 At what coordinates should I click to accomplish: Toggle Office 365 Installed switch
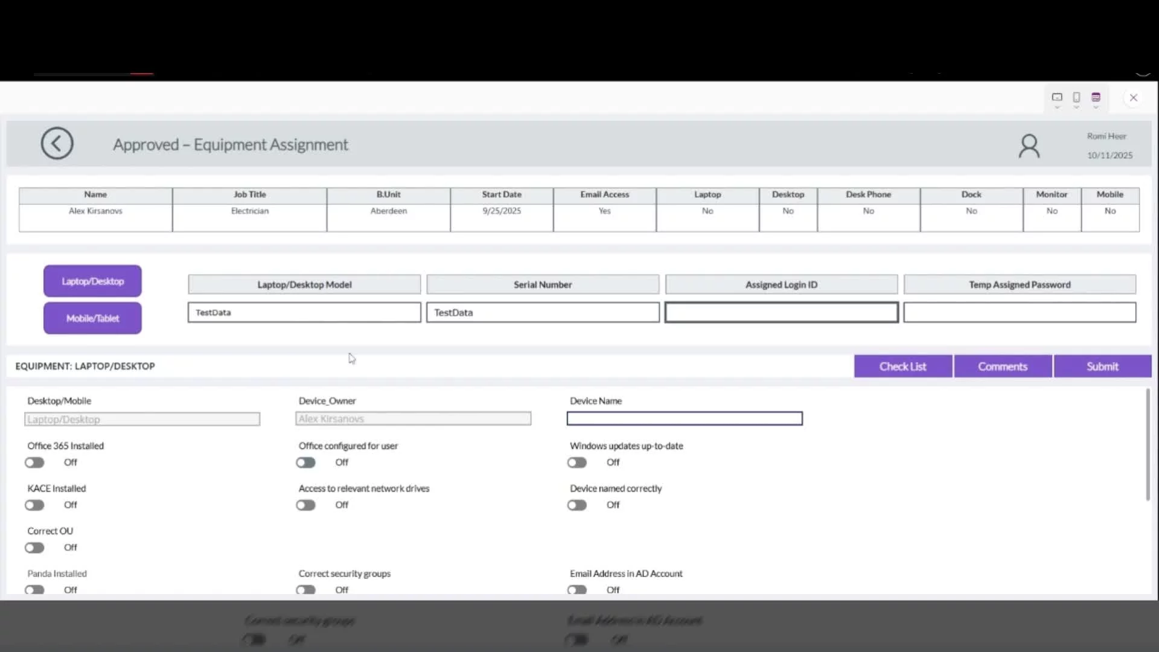pos(34,462)
